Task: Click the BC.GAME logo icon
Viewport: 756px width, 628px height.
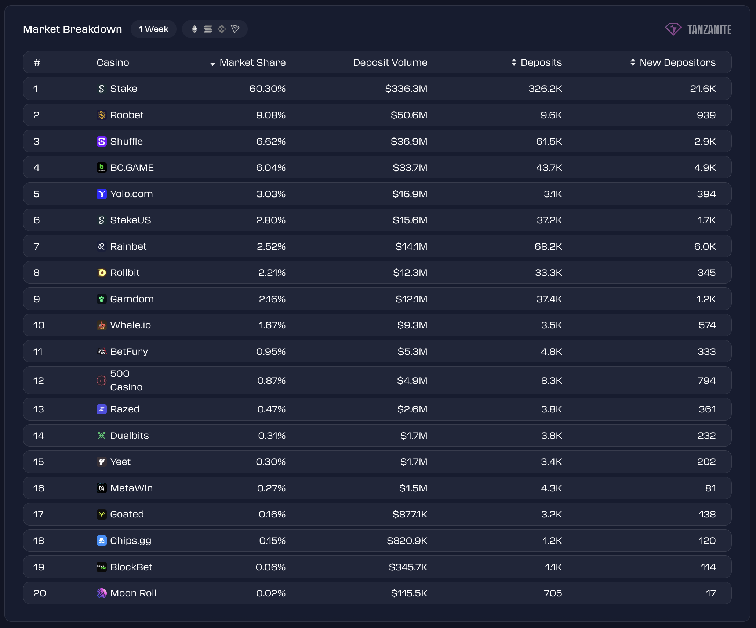Action: coord(102,168)
